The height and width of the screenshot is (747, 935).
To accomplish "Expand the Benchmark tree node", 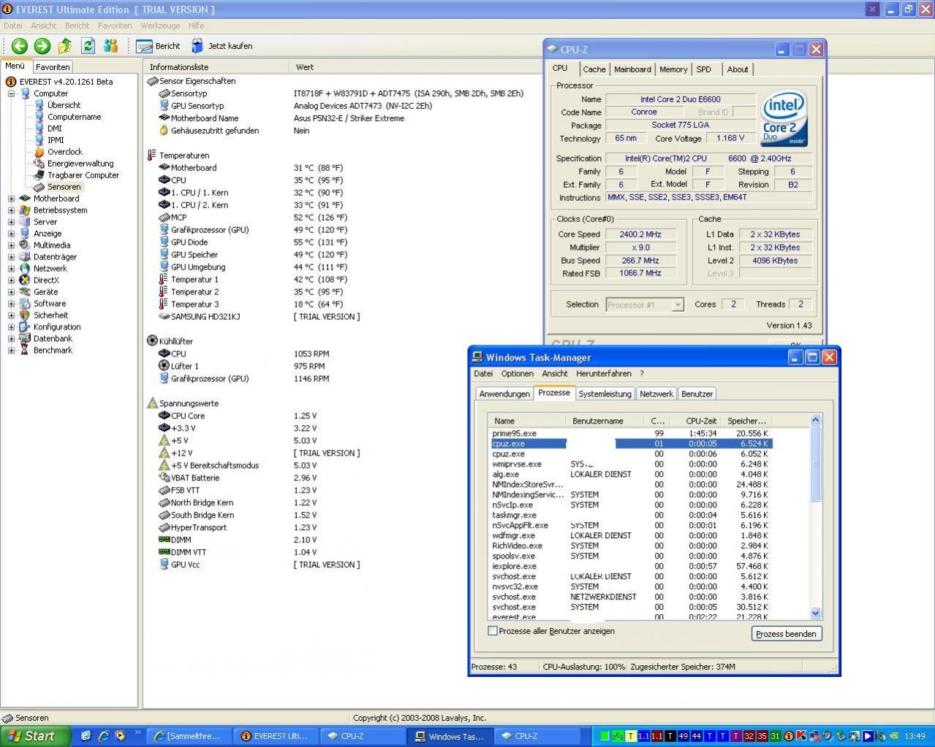I will pyautogui.click(x=11, y=350).
